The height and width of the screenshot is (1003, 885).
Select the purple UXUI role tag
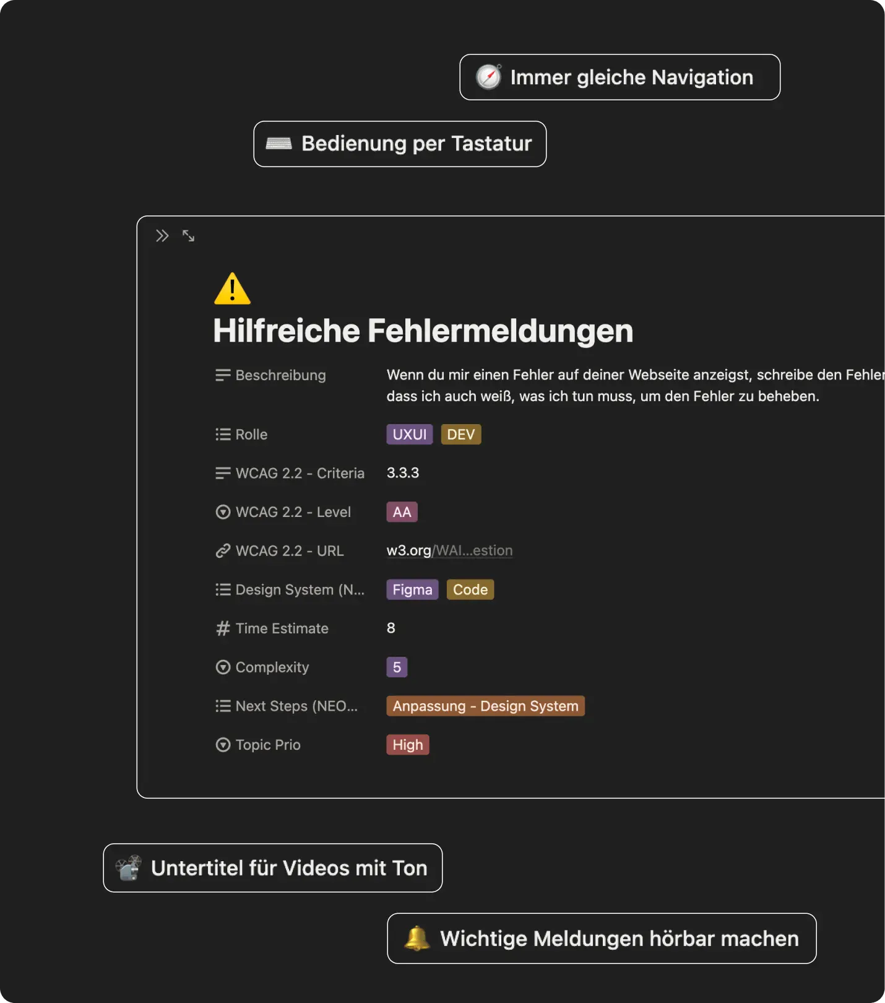point(410,434)
